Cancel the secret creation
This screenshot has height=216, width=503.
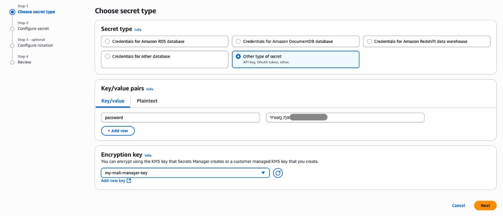tap(458, 205)
